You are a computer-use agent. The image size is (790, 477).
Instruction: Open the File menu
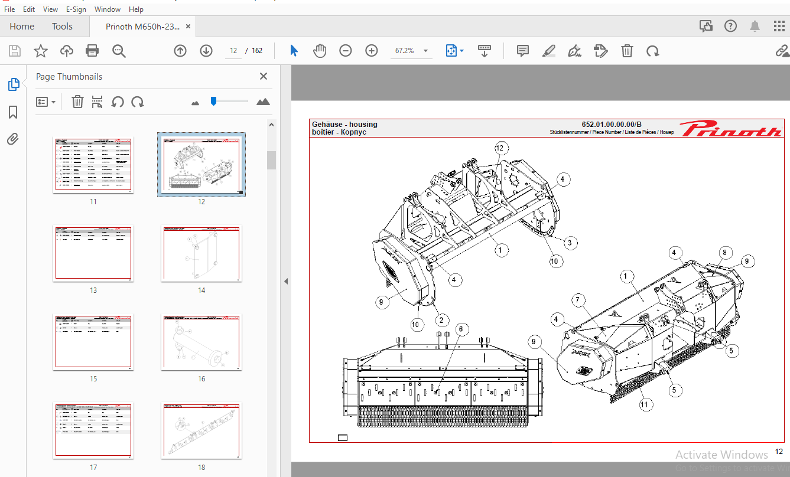click(x=9, y=9)
